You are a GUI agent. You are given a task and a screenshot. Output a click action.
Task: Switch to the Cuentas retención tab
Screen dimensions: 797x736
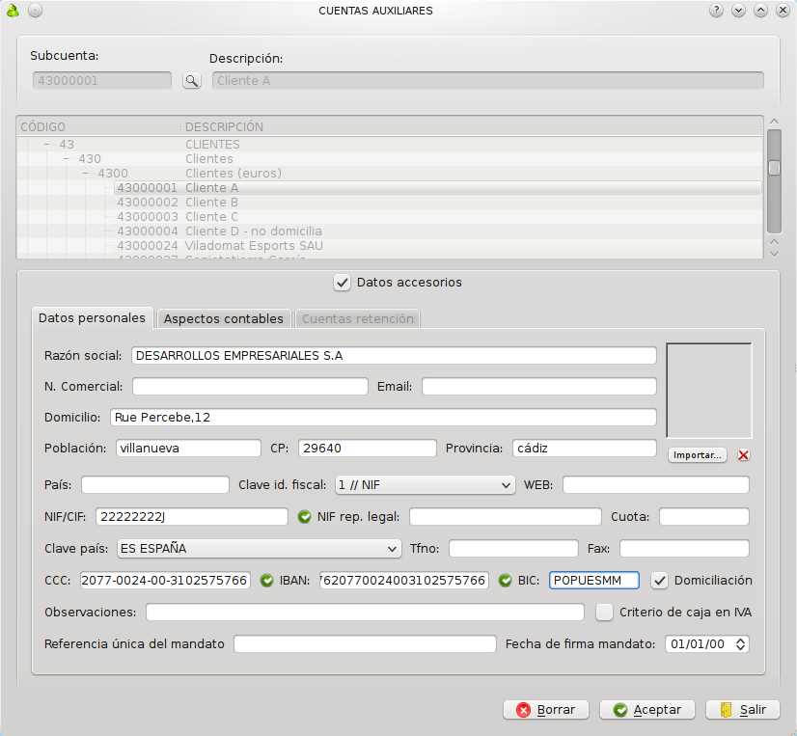[x=358, y=318]
